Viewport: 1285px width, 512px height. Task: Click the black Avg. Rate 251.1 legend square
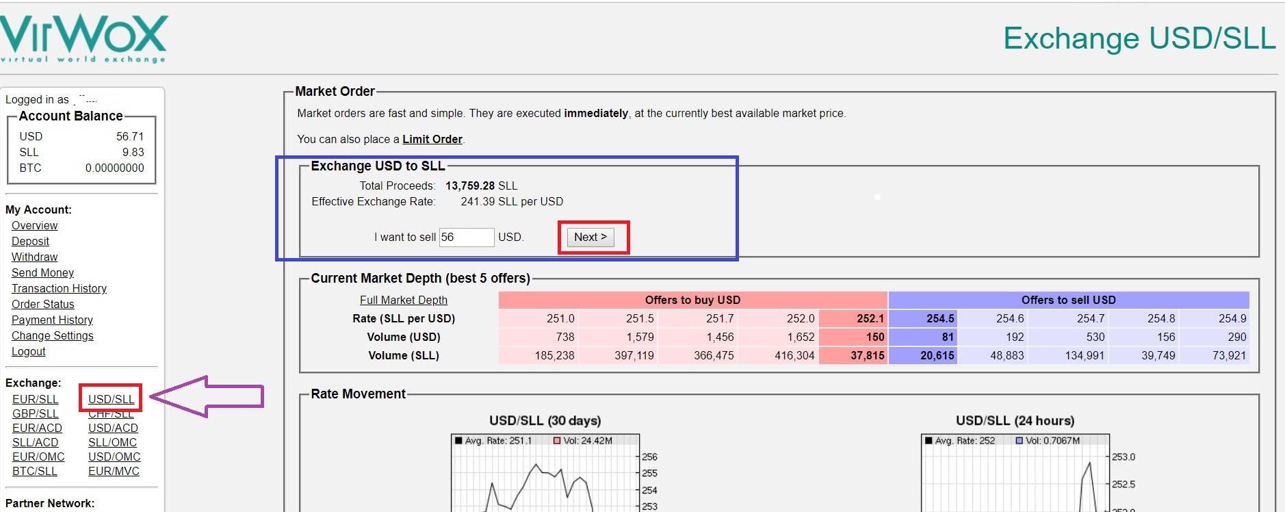pos(458,441)
